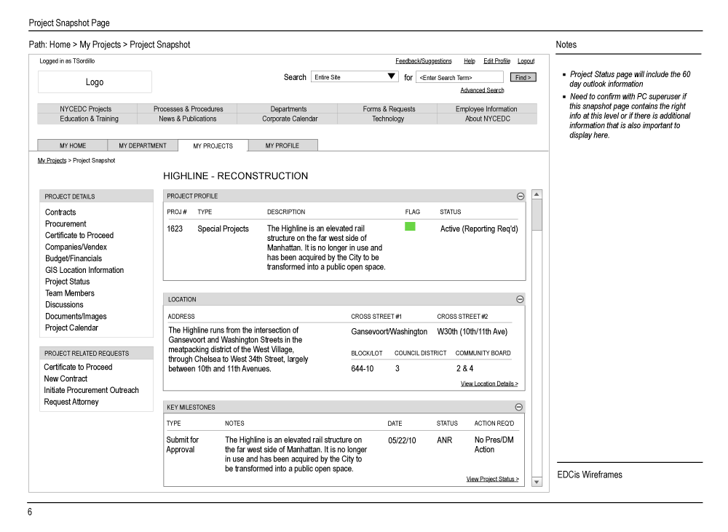Image resolution: width=728 pixels, height=532 pixels.
Task: Click the scrollbar down arrow
Action: [537, 481]
